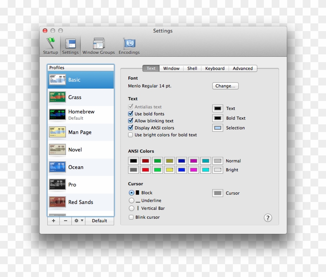Click the Change font button
Viewport: 326px width, 277px height.
click(225, 86)
